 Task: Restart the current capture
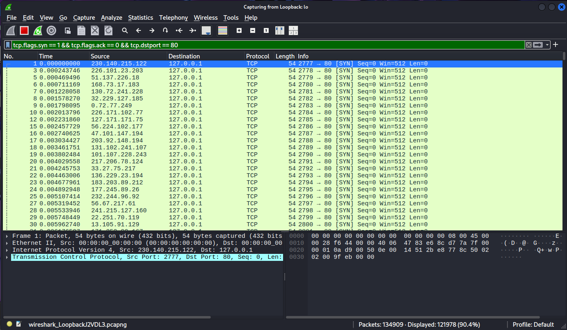click(38, 30)
